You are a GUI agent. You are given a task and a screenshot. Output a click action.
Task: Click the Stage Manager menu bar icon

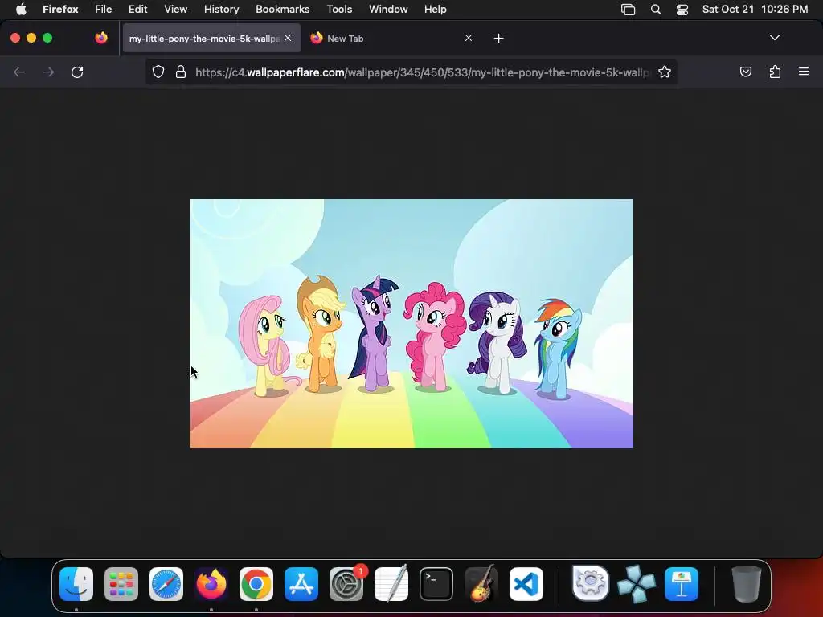click(628, 10)
